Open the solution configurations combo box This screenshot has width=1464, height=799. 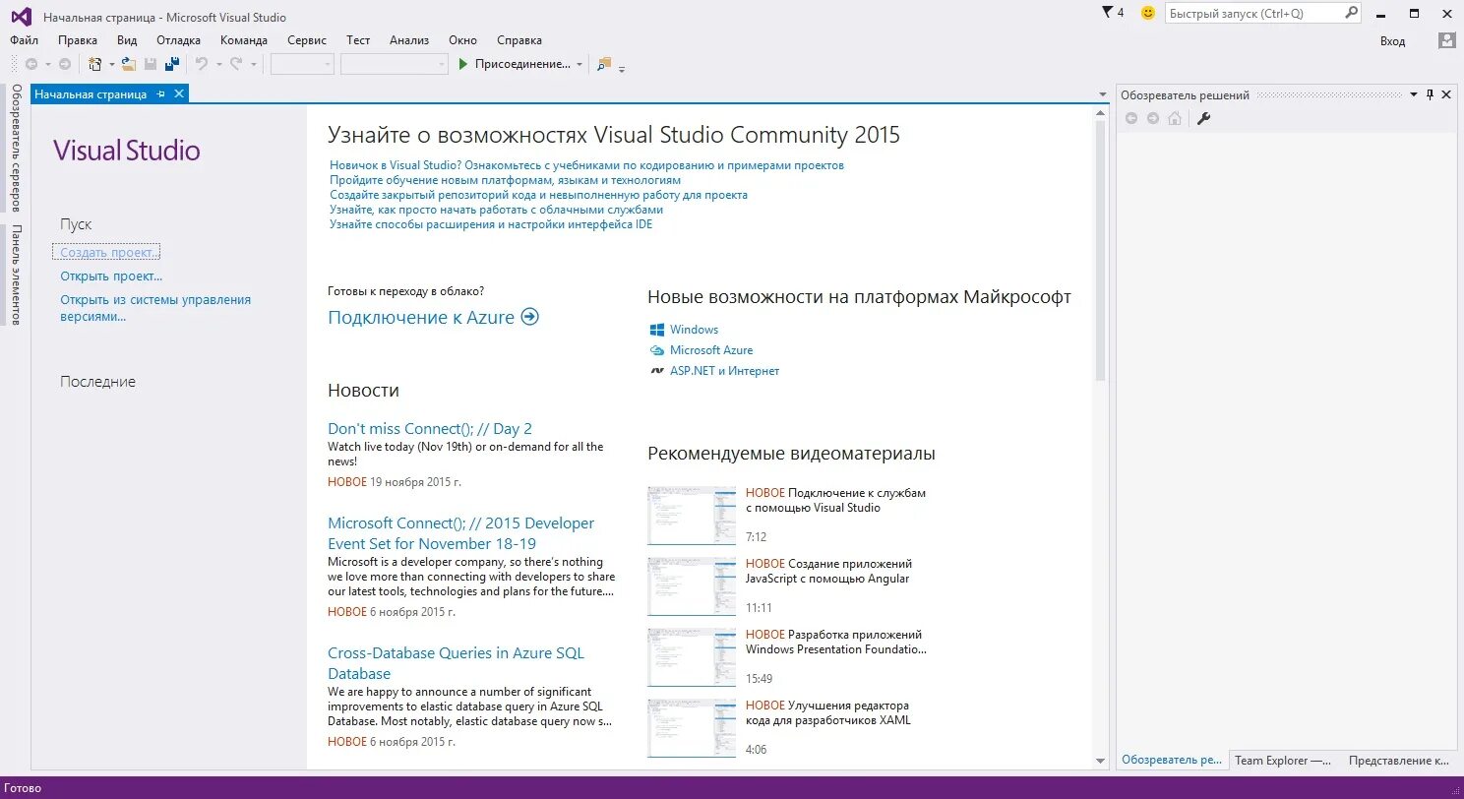coord(303,64)
